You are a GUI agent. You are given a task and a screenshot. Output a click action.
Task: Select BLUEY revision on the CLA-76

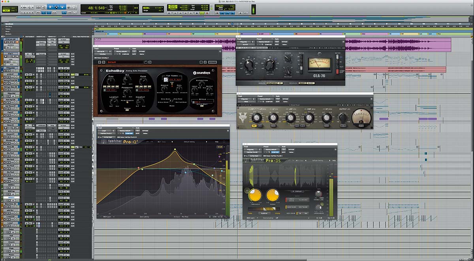[302, 83]
